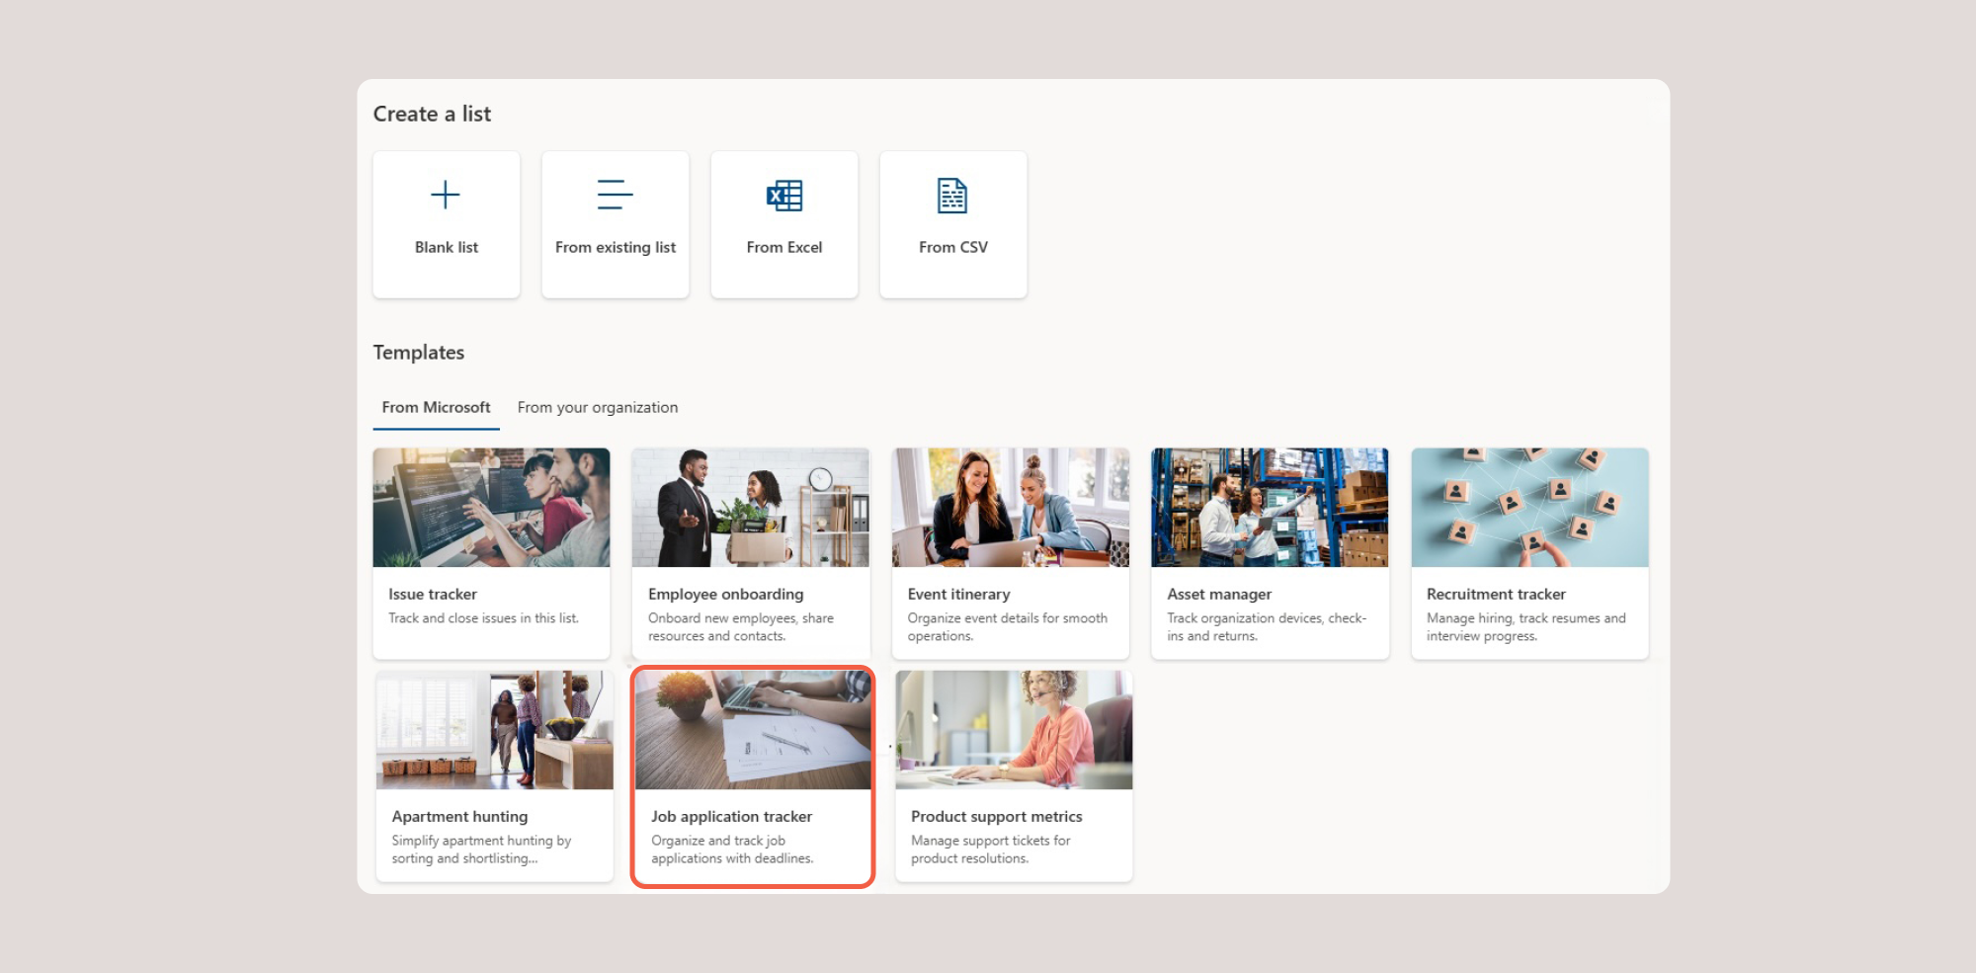Select Employee onboarding template photo
This screenshot has height=973, width=1976.
tap(751, 508)
